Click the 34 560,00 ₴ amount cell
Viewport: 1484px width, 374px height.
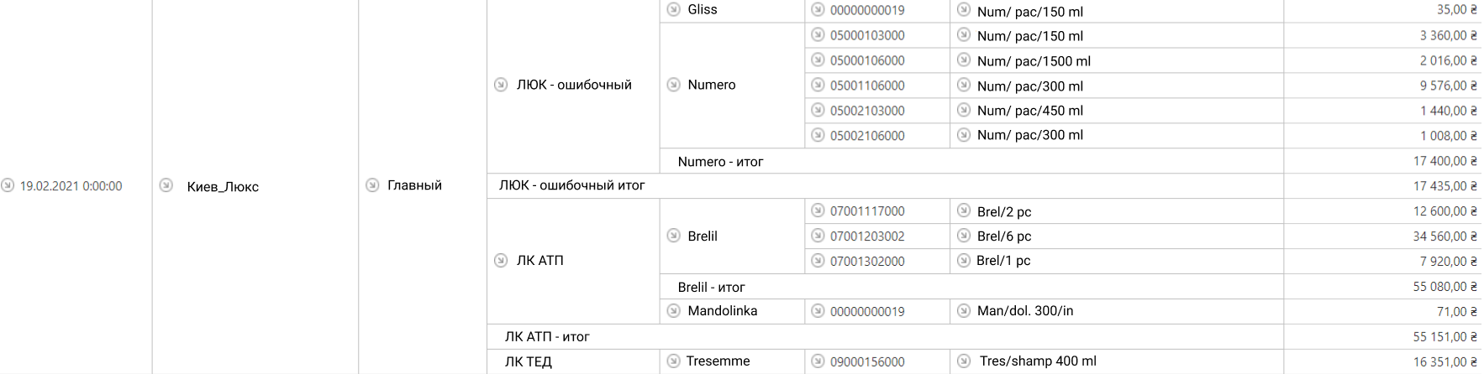[x=1382, y=236]
